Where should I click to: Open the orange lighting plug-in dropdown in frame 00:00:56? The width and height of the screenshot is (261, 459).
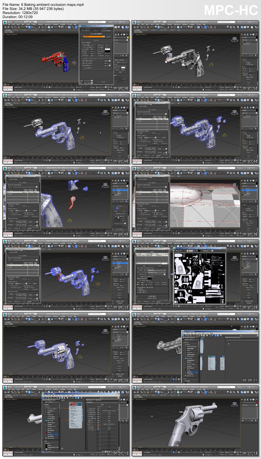coord(94,37)
